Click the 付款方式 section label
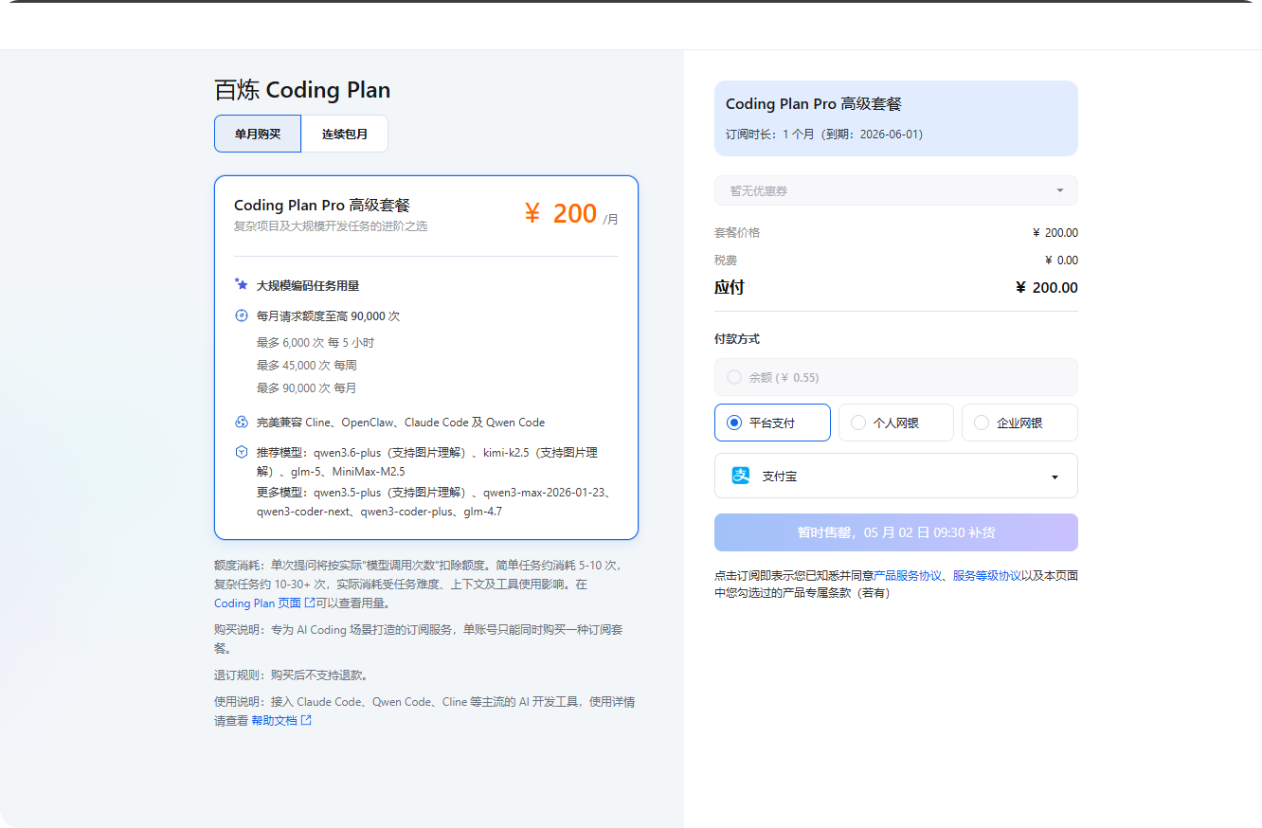1262x828 pixels. tap(737, 339)
